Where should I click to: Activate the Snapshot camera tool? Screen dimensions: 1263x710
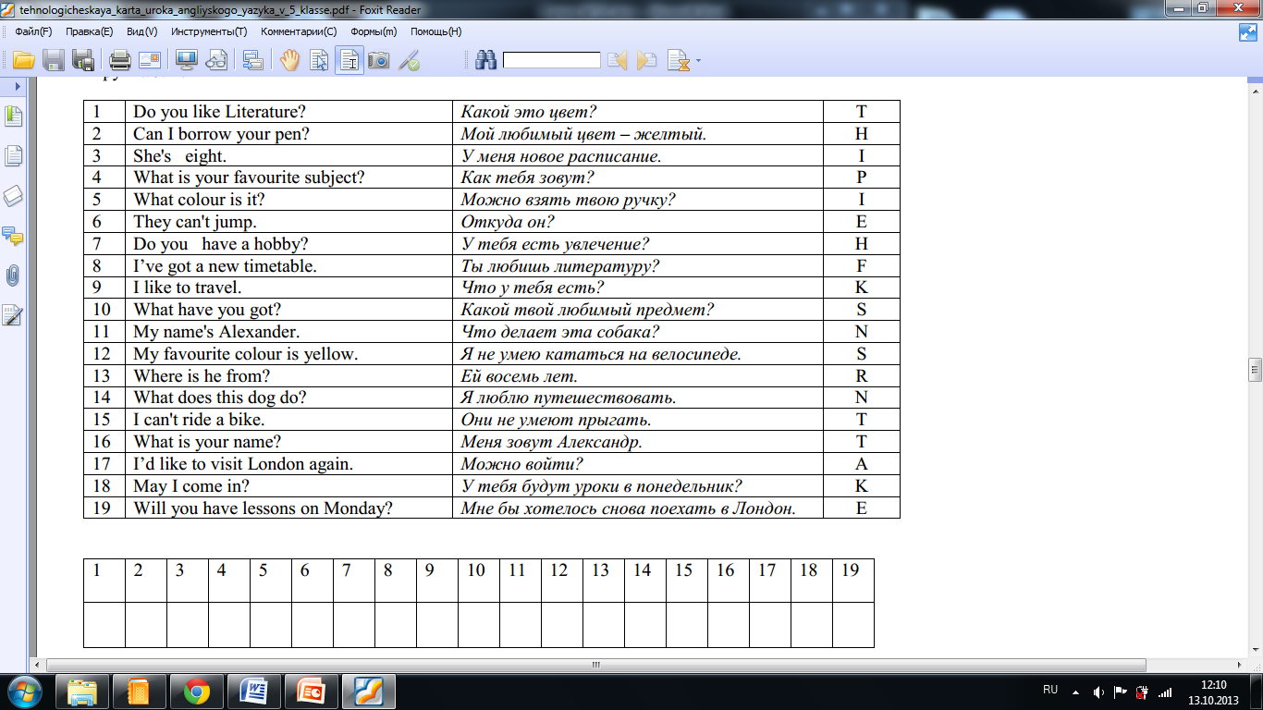coord(378,61)
